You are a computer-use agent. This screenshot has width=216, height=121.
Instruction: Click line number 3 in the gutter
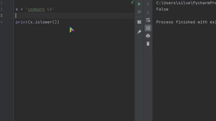click(x=1, y=16)
